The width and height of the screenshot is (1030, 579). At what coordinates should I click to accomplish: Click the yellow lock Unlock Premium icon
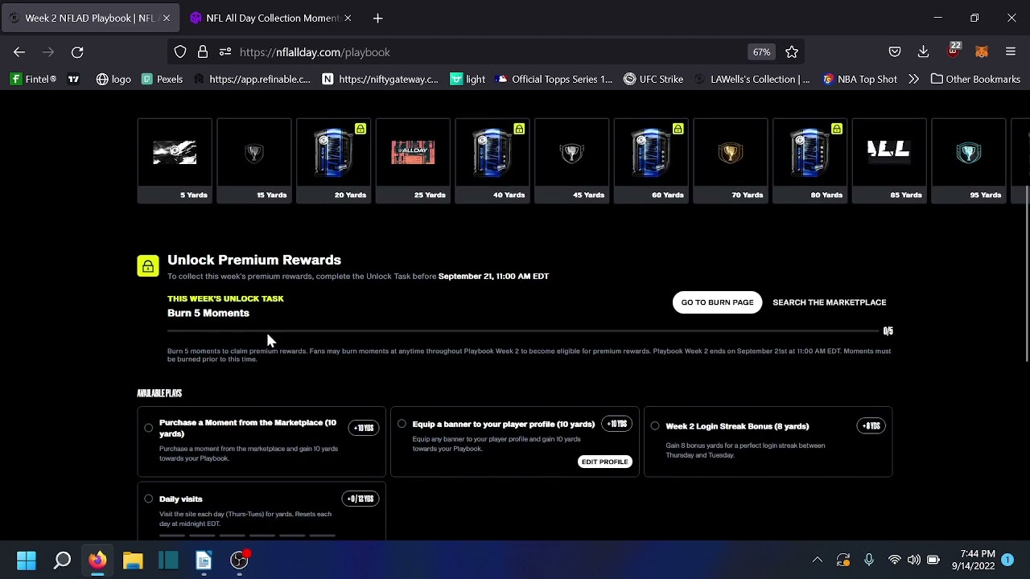[x=148, y=266]
